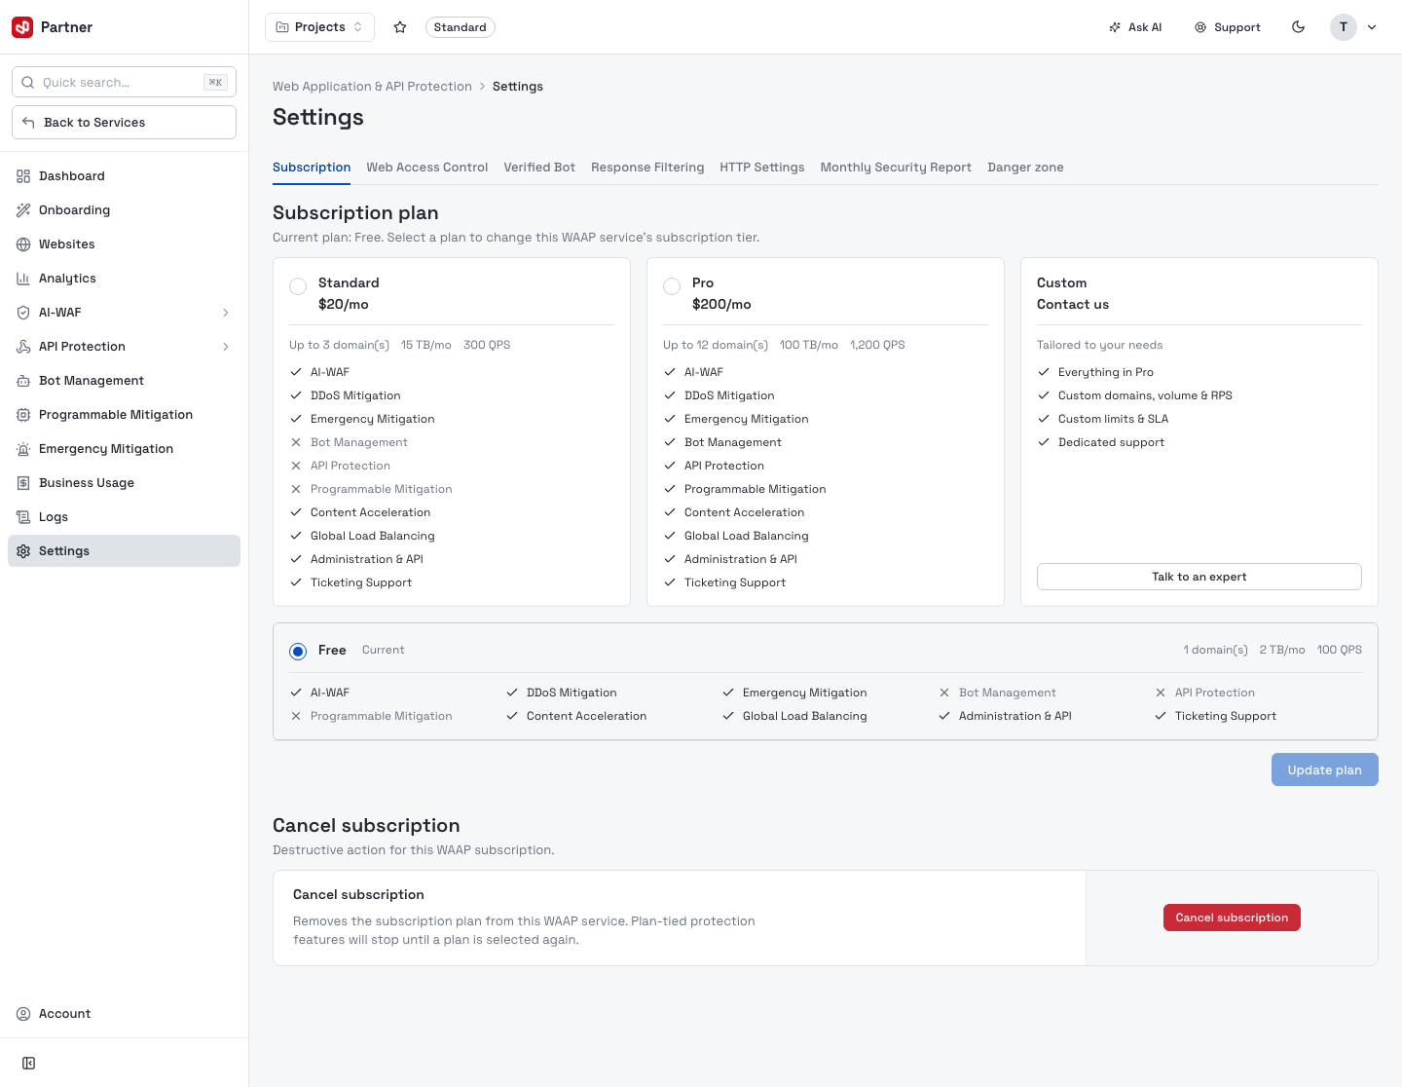Open Account in the sidebar
This screenshot has width=1402, height=1087.
point(124,1014)
